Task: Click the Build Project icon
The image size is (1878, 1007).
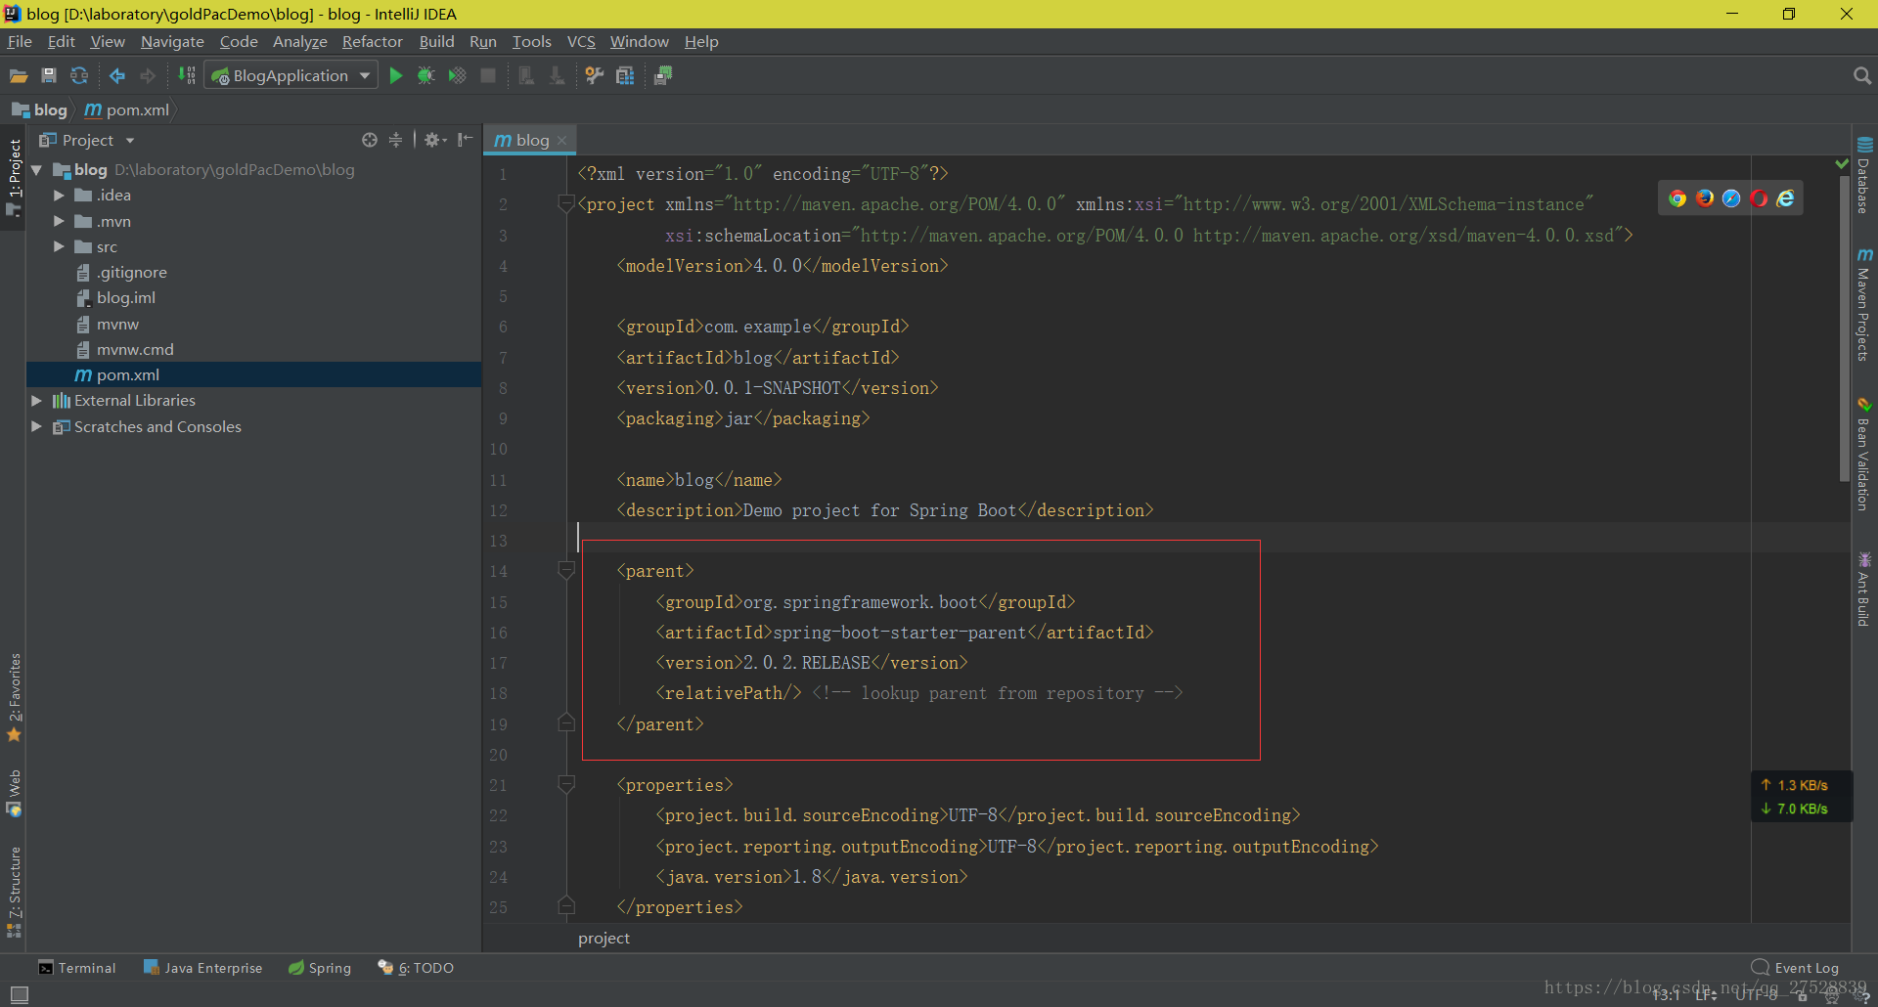Action: (187, 76)
